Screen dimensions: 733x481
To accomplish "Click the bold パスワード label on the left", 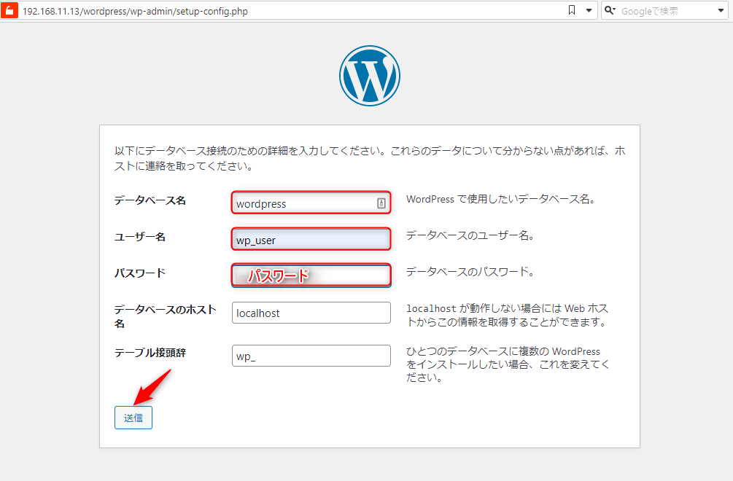I will pos(139,273).
